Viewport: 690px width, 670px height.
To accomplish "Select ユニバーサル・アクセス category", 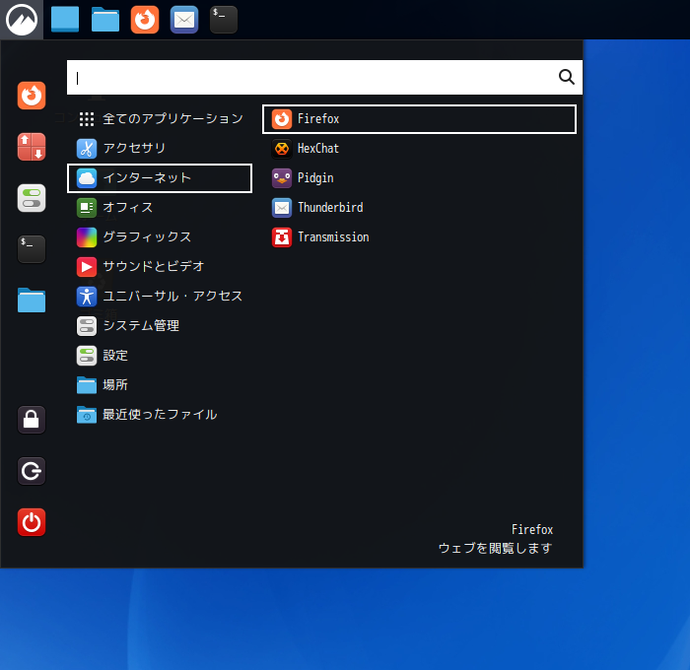I will [x=160, y=296].
